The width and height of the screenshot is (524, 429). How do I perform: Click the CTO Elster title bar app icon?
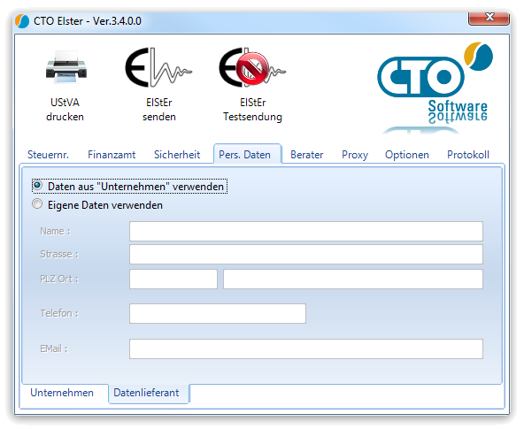(22, 21)
